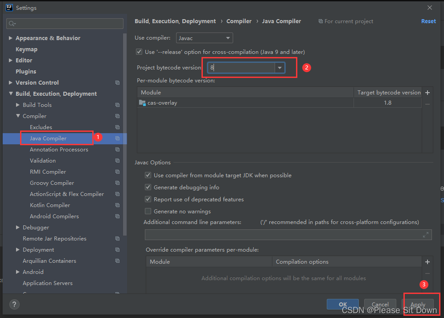Collapse the Compiler node
Image resolution: width=444 pixels, height=318 pixels.
point(18,116)
